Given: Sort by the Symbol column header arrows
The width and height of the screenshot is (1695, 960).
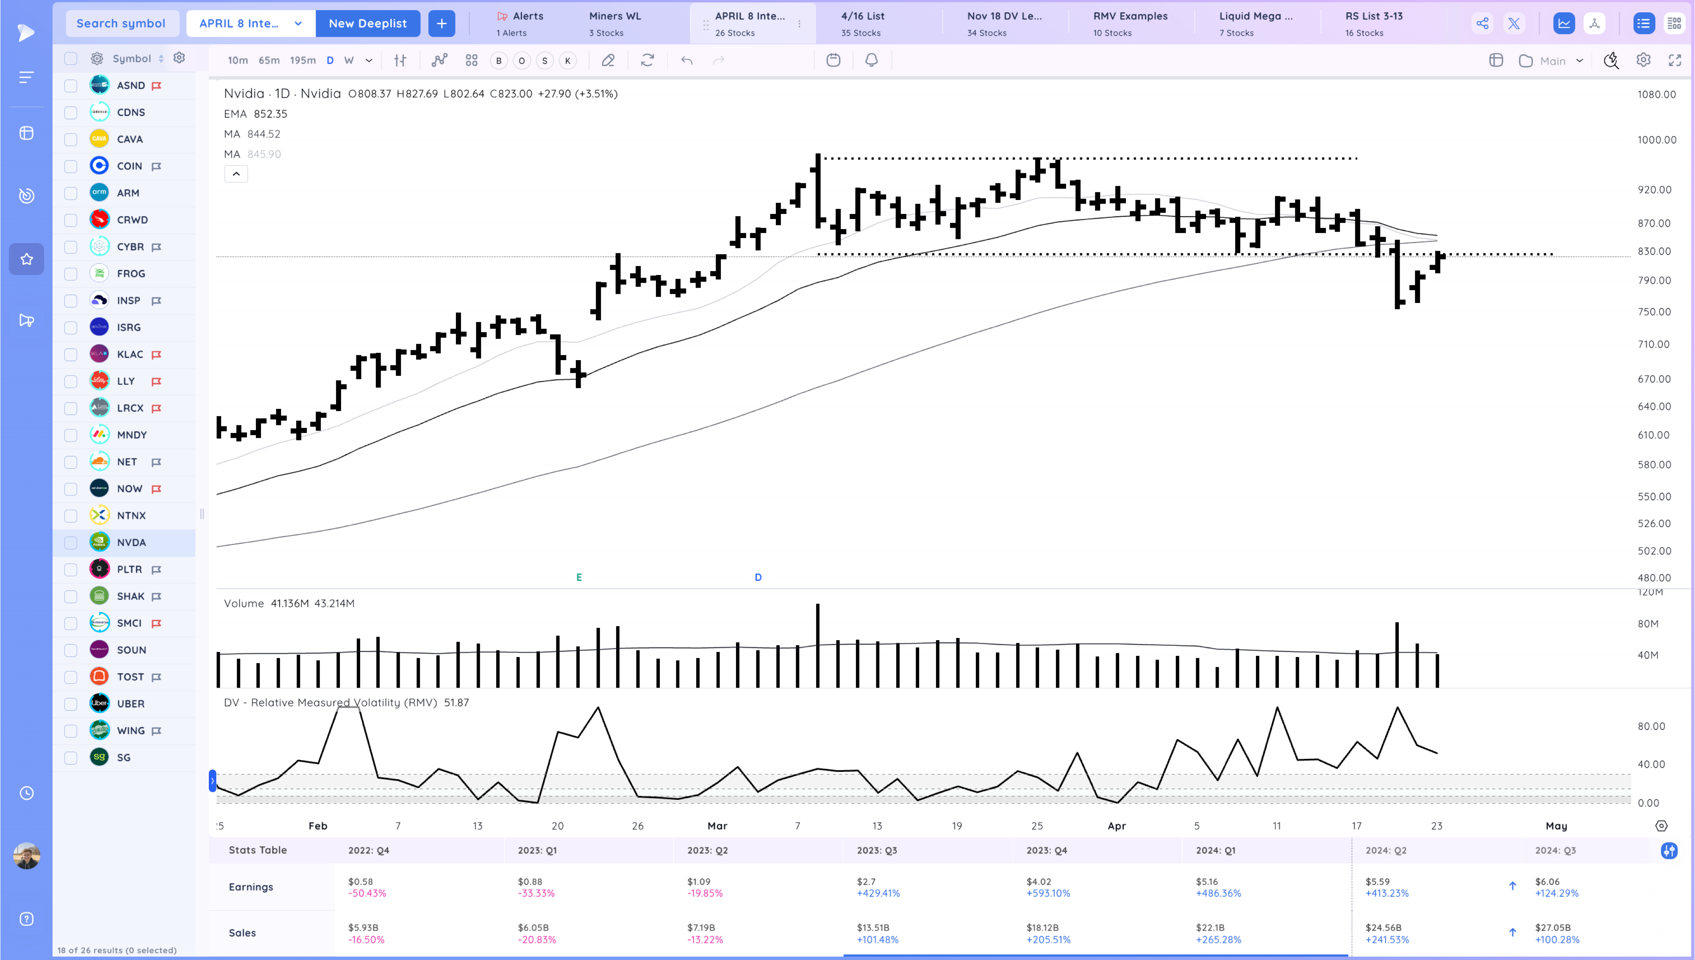Looking at the screenshot, I should [161, 59].
